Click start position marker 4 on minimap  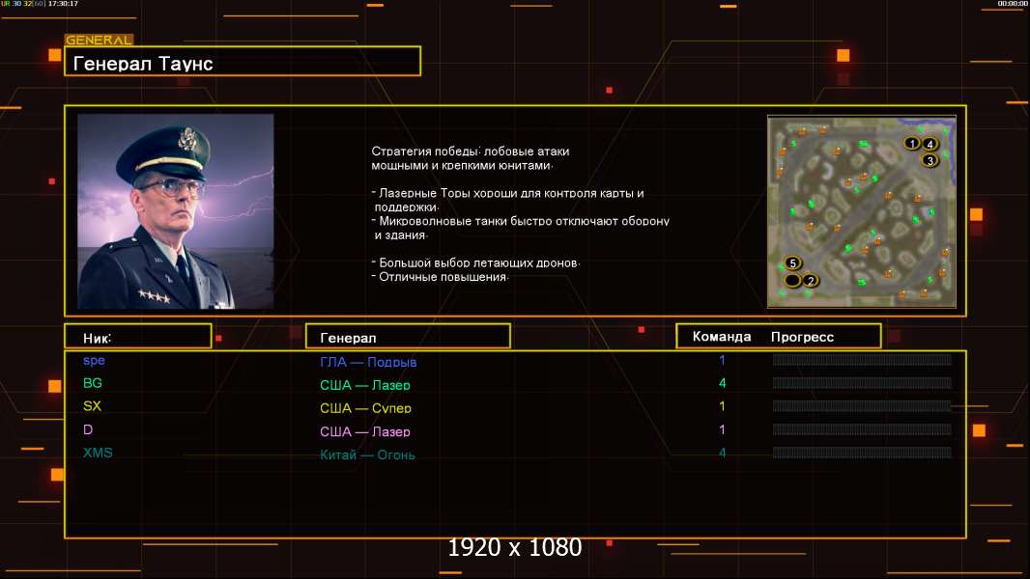coord(930,144)
